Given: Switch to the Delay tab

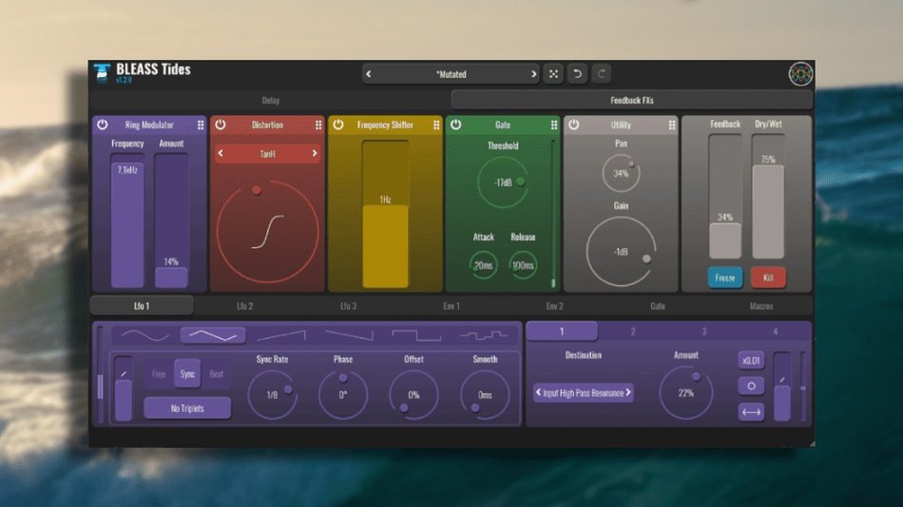Looking at the screenshot, I should [270, 100].
